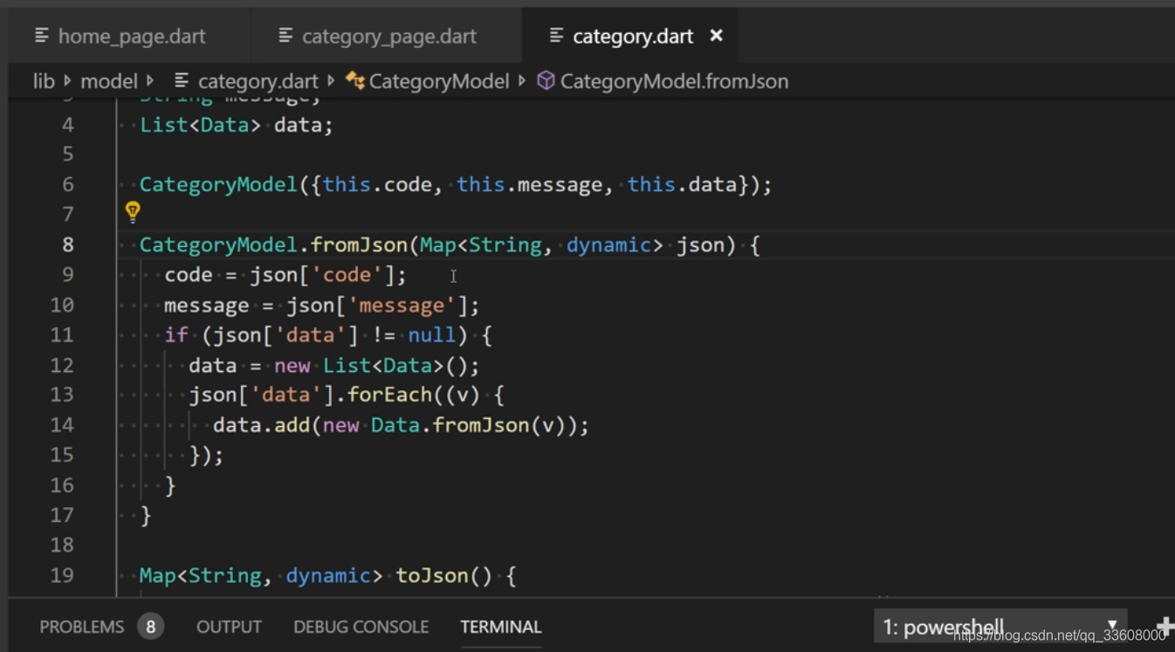Add a new terminal with plus icon
The height and width of the screenshot is (652, 1175).
click(x=1165, y=627)
